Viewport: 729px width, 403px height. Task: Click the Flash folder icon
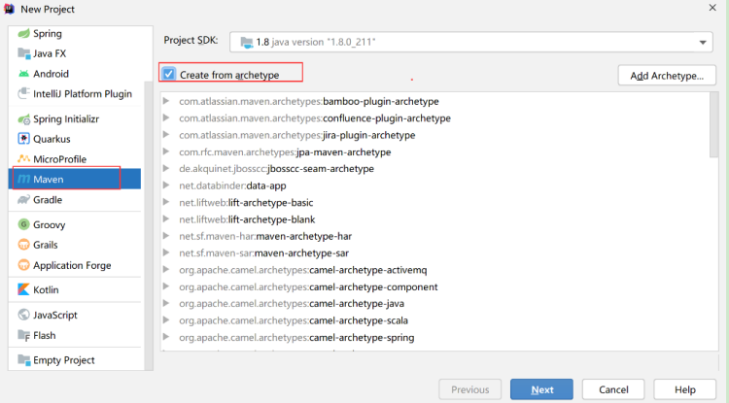click(23, 335)
